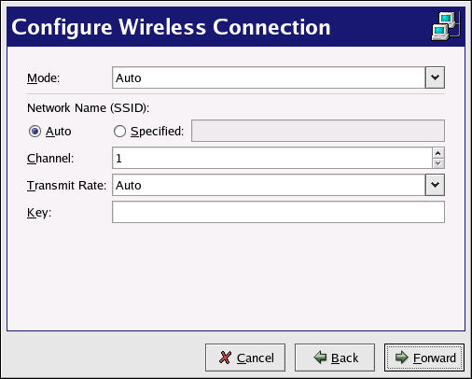Click the red X icon on Cancel

(225, 358)
